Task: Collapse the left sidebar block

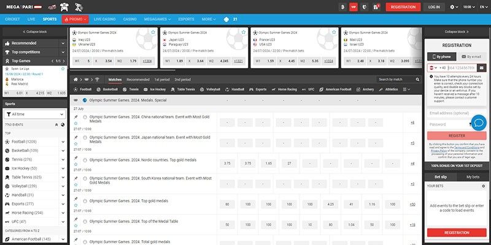Action: click(35, 32)
